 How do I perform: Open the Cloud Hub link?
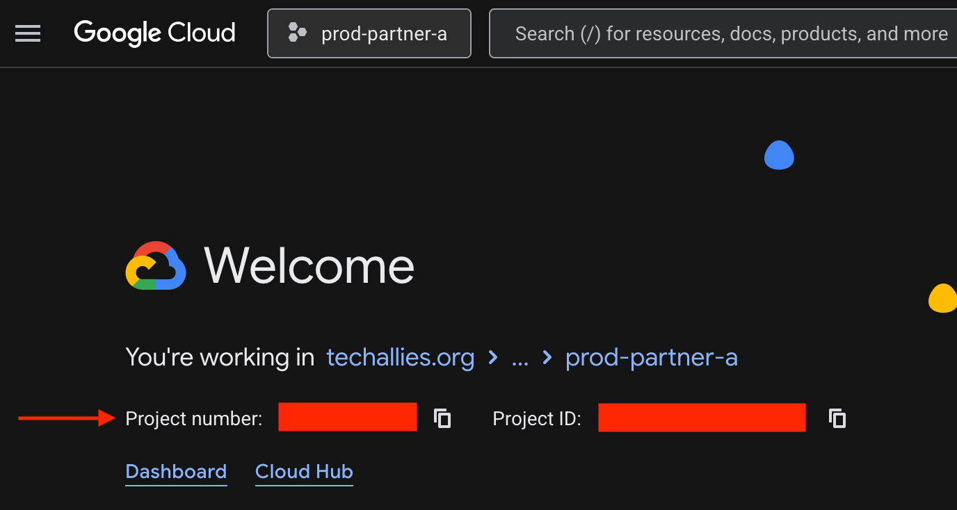click(304, 472)
